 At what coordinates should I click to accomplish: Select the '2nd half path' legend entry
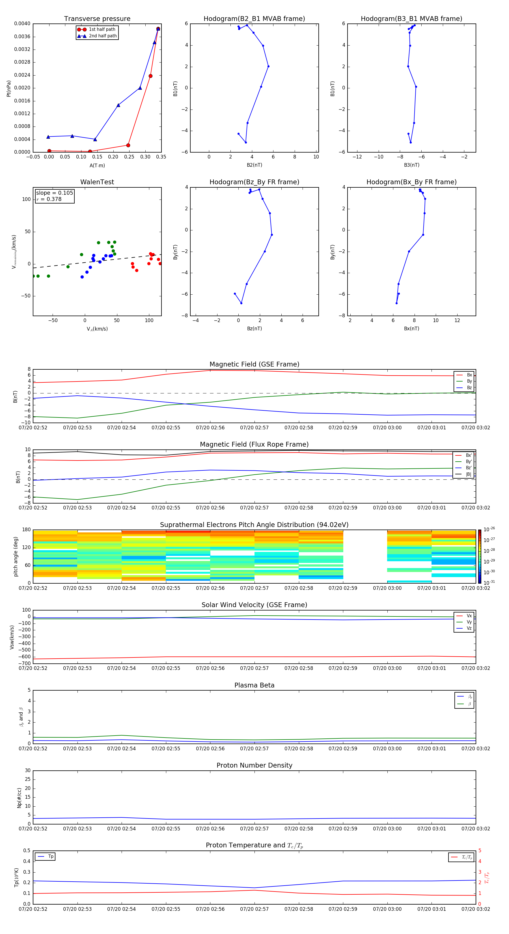pos(97,36)
